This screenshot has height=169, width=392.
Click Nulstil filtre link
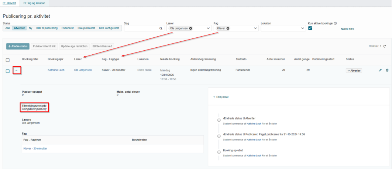coord(347,29)
